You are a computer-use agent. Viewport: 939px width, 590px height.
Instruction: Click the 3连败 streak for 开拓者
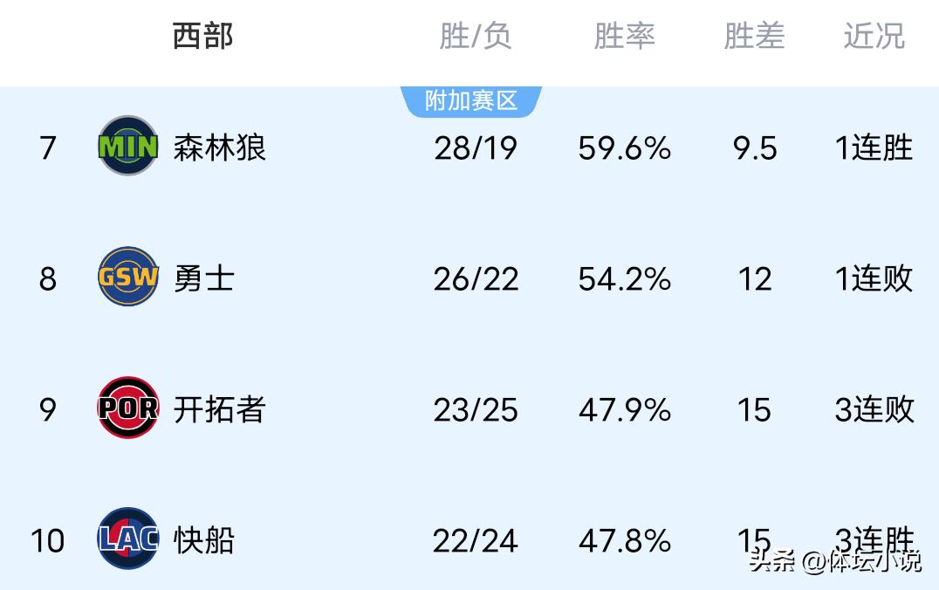point(874,410)
